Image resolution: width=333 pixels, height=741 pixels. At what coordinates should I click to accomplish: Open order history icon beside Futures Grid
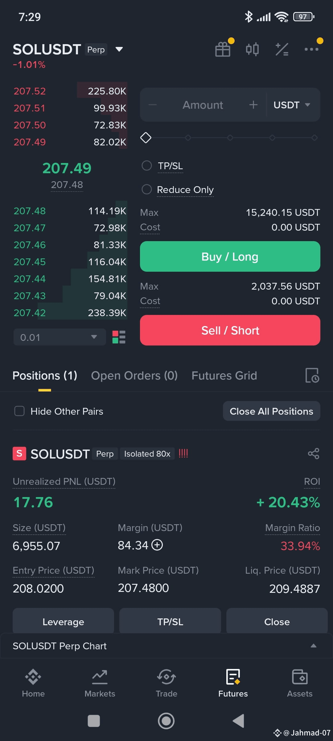pyautogui.click(x=312, y=375)
